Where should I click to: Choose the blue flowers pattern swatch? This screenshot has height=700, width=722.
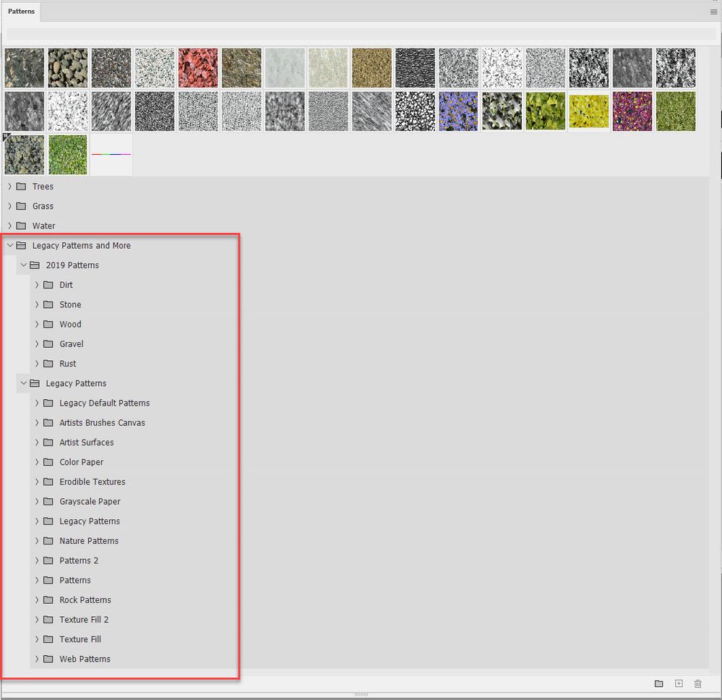click(x=459, y=111)
